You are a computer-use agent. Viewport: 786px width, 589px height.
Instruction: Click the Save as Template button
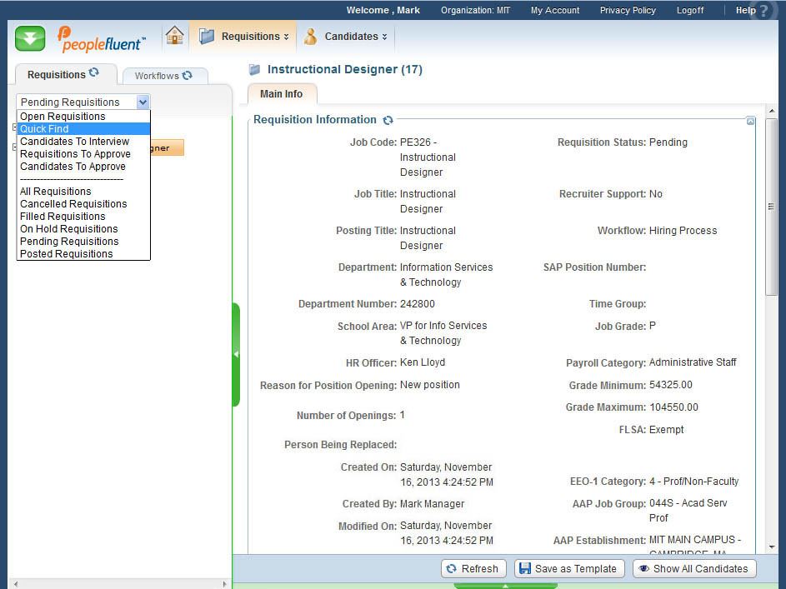click(x=570, y=569)
